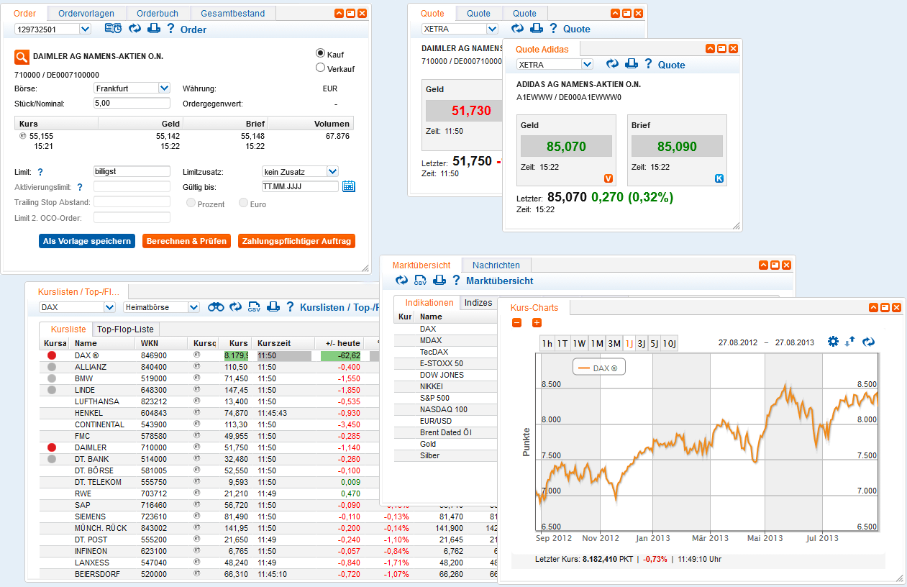Select the Verkauf radio button

(x=321, y=68)
